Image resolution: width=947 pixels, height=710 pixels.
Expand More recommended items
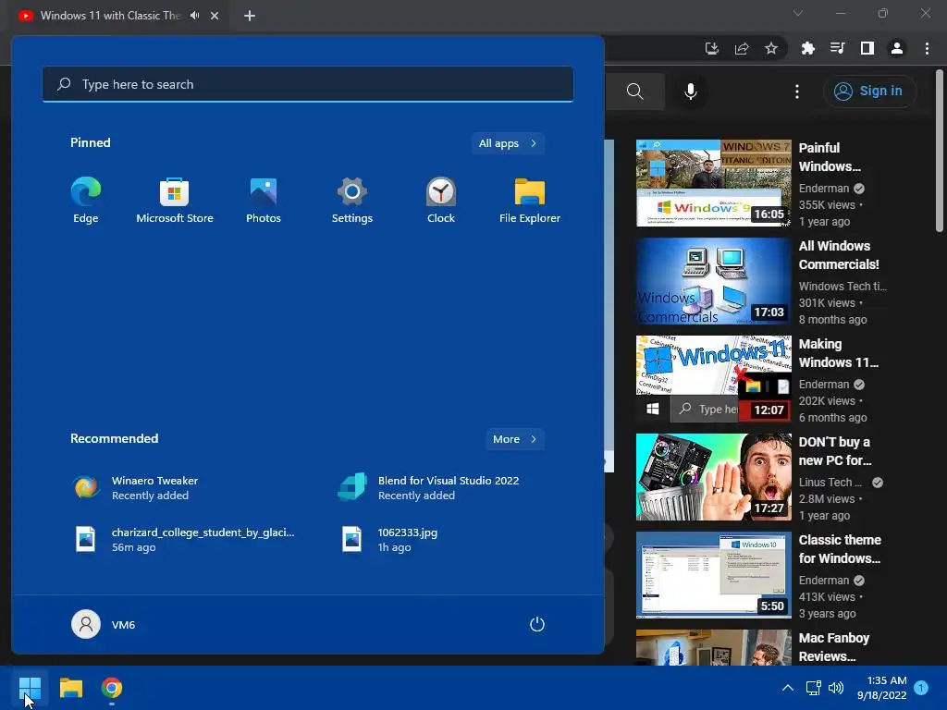click(514, 439)
